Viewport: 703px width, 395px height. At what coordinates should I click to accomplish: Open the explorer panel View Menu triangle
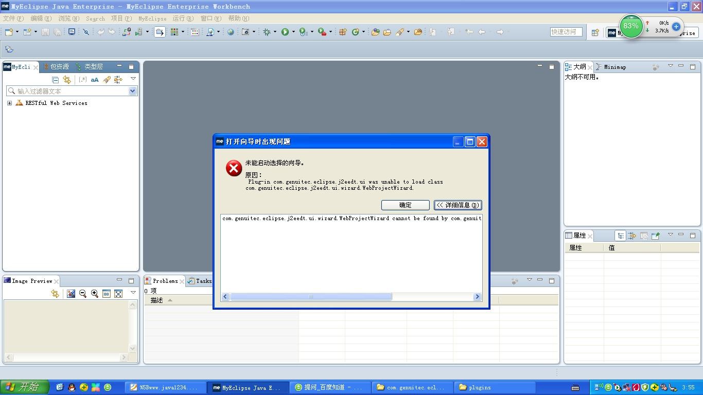(133, 79)
